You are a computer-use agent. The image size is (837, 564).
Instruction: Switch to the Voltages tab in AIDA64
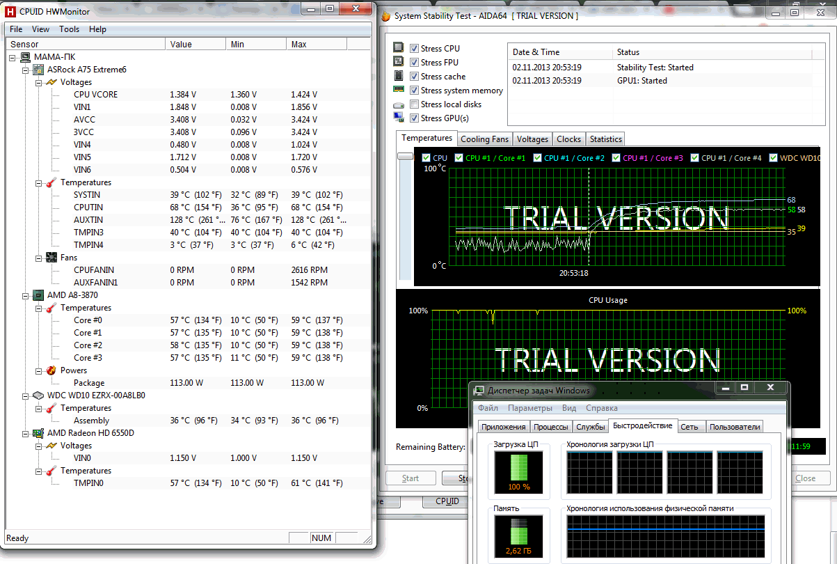[533, 139]
